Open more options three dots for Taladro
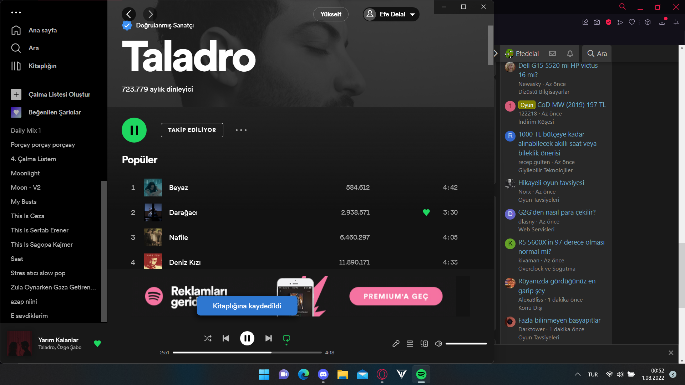Image resolution: width=685 pixels, height=385 pixels. tap(241, 130)
